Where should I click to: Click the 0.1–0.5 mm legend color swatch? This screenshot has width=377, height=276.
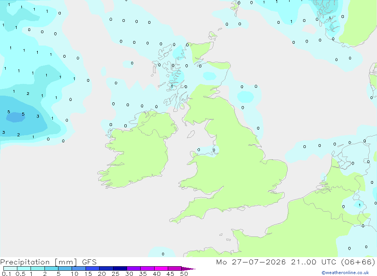[10, 268]
